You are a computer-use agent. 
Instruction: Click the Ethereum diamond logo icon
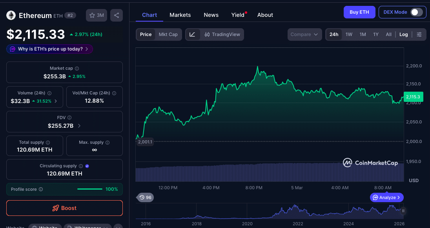click(x=11, y=15)
